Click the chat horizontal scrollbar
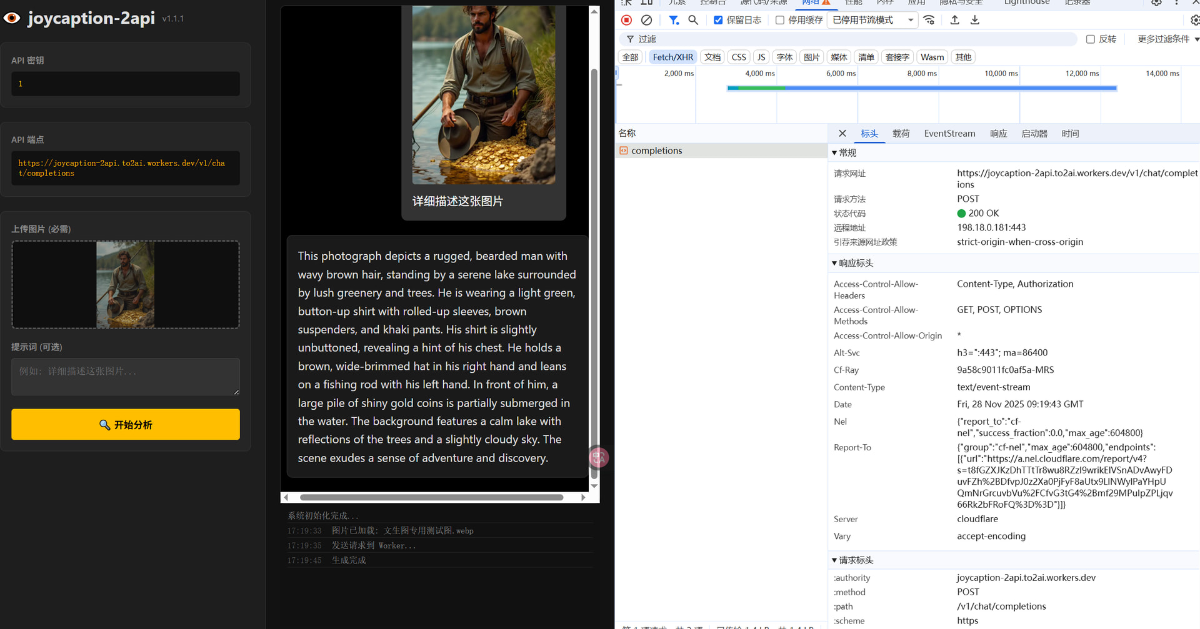Image resolution: width=1200 pixels, height=629 pixels. (431, 498)
